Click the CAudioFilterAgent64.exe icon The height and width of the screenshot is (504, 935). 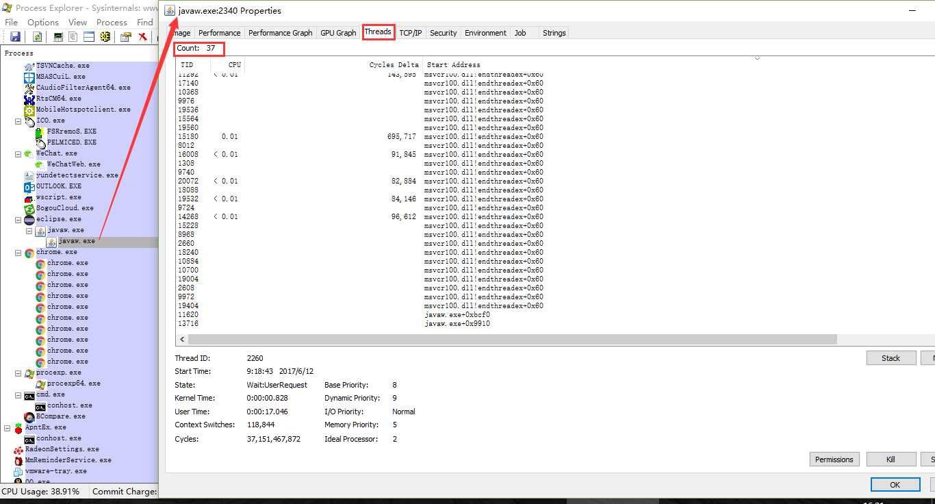tap(29, 88)
